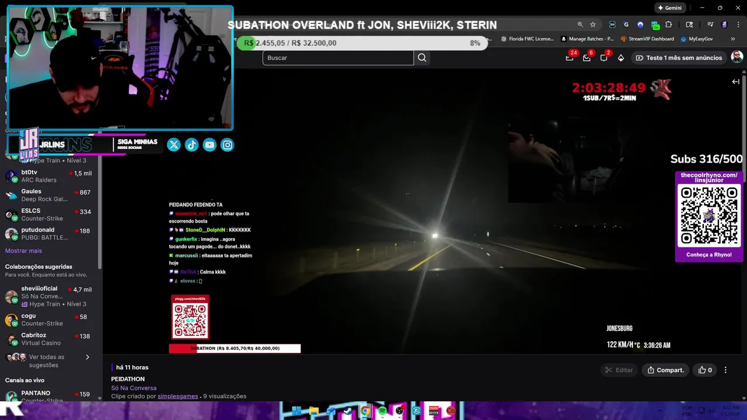
Task: Click the Instagram icon on overlay
Action: pos(228,145)
